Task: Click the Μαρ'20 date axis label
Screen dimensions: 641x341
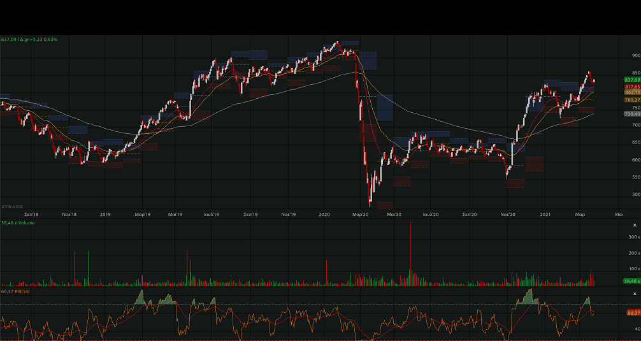Action: (361, 214)
